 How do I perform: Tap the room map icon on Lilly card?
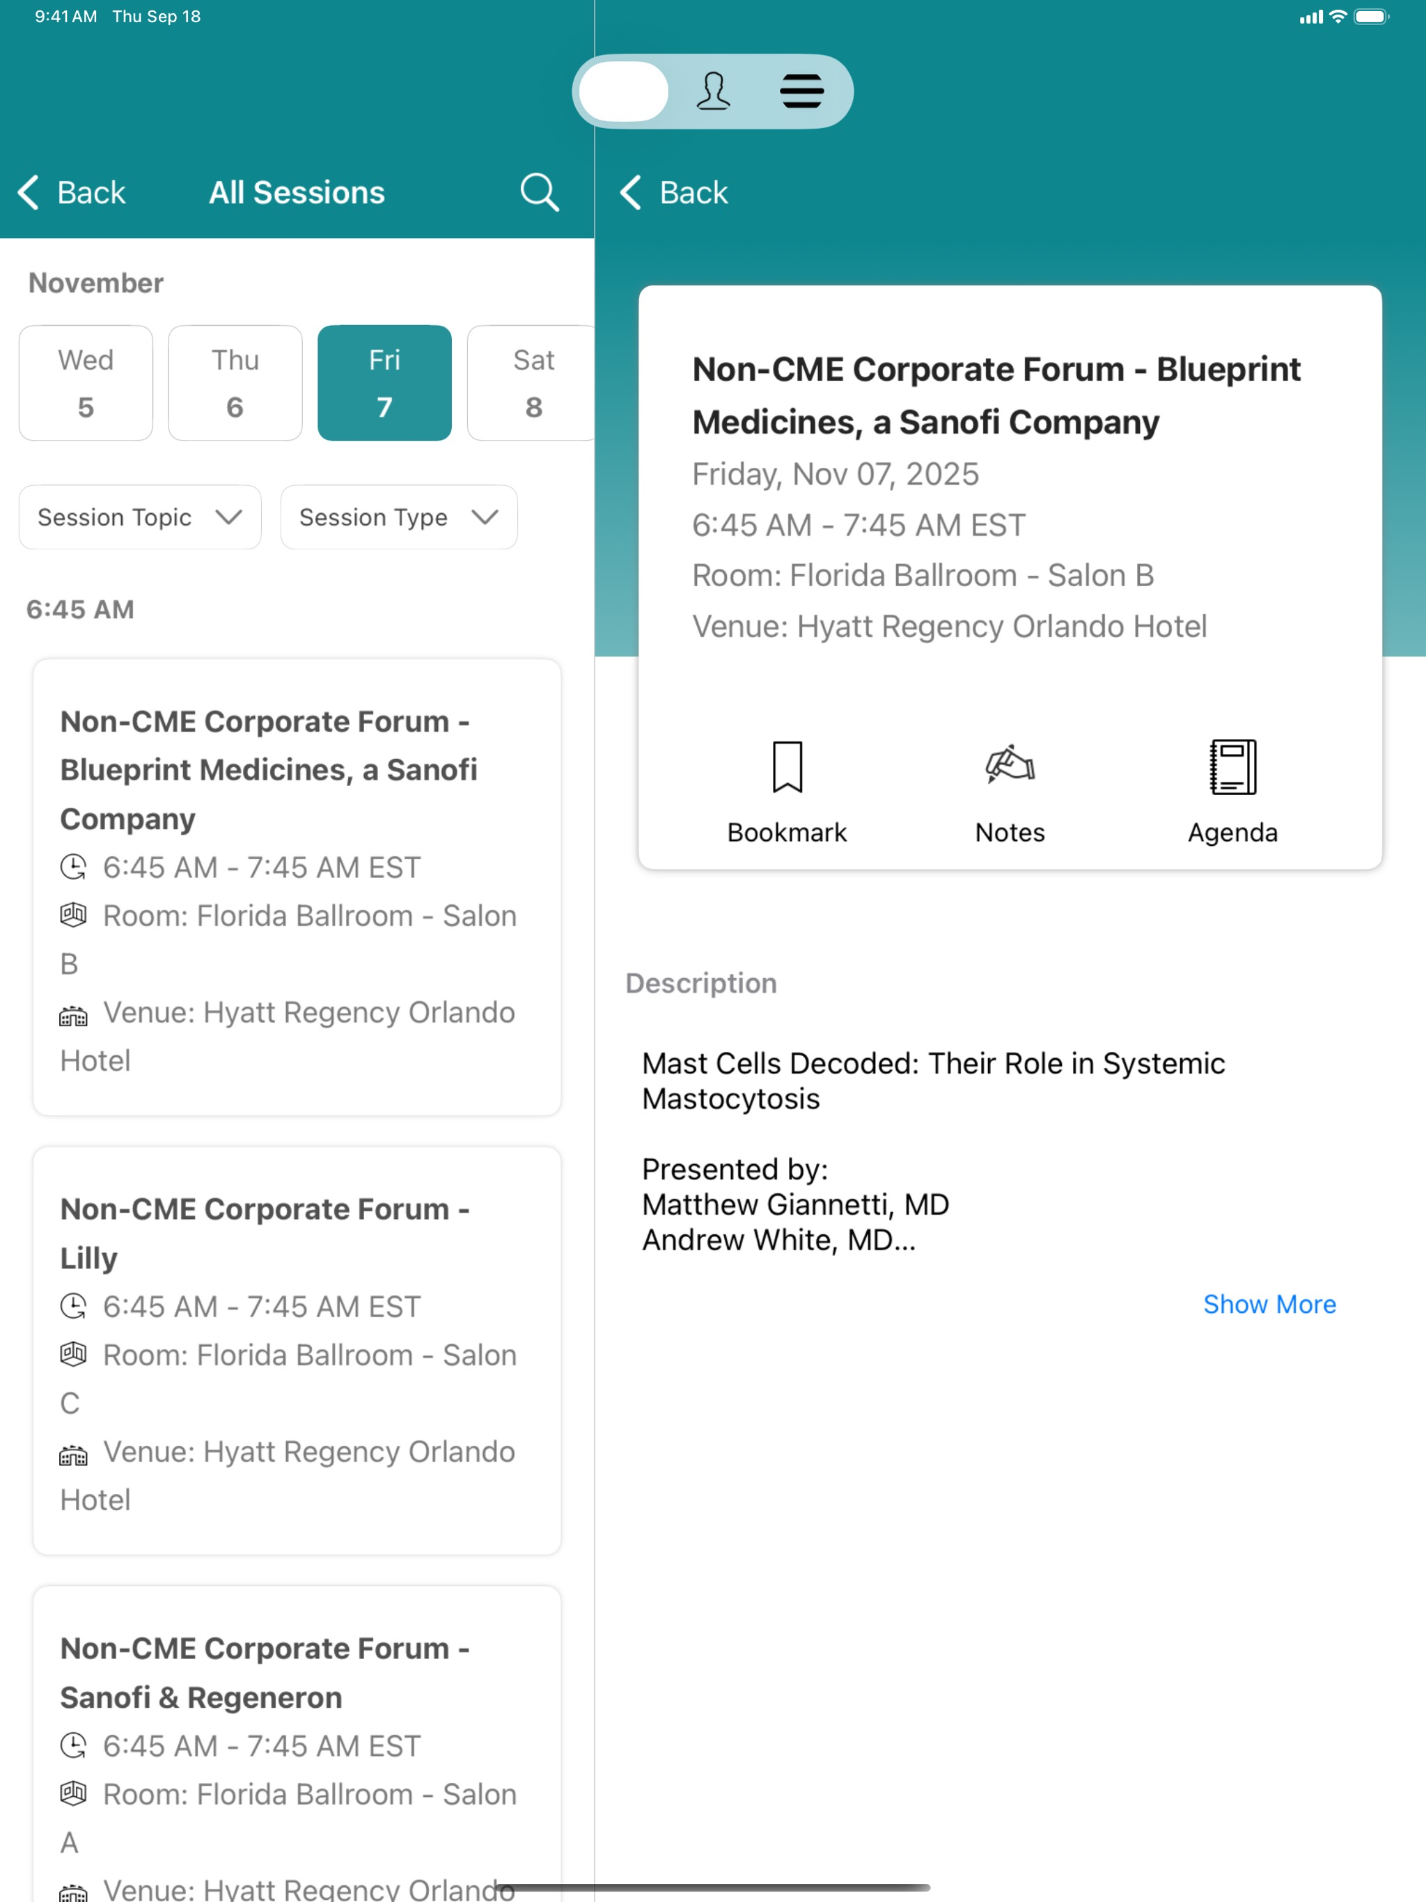click(73, 1354)
